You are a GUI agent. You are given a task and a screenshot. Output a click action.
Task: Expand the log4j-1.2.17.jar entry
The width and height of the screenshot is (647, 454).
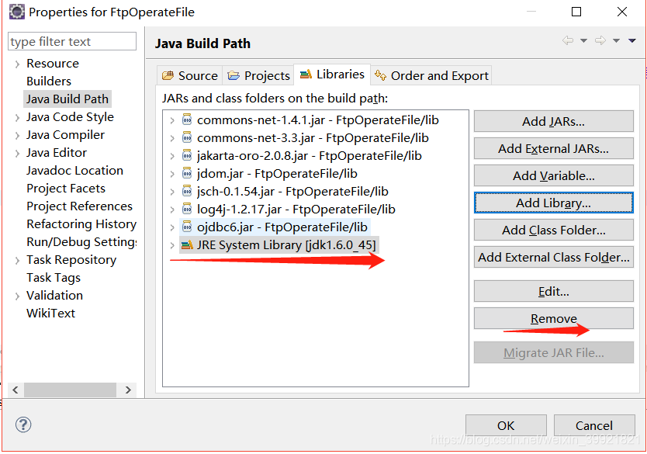(x=172, y=210)
